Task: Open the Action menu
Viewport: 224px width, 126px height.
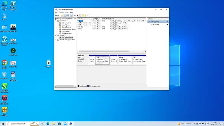Action: (61, 13)
